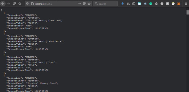The width and height of the screenshot is (189, 92).
Task: Toggle the sidebar view icon
Action: click(134, 4)
